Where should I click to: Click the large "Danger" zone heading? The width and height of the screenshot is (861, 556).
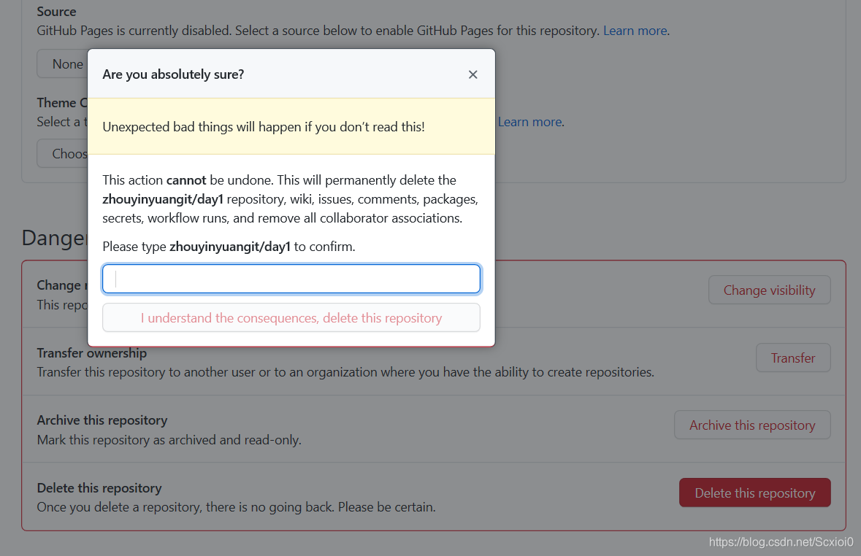[x=54, y=238]
